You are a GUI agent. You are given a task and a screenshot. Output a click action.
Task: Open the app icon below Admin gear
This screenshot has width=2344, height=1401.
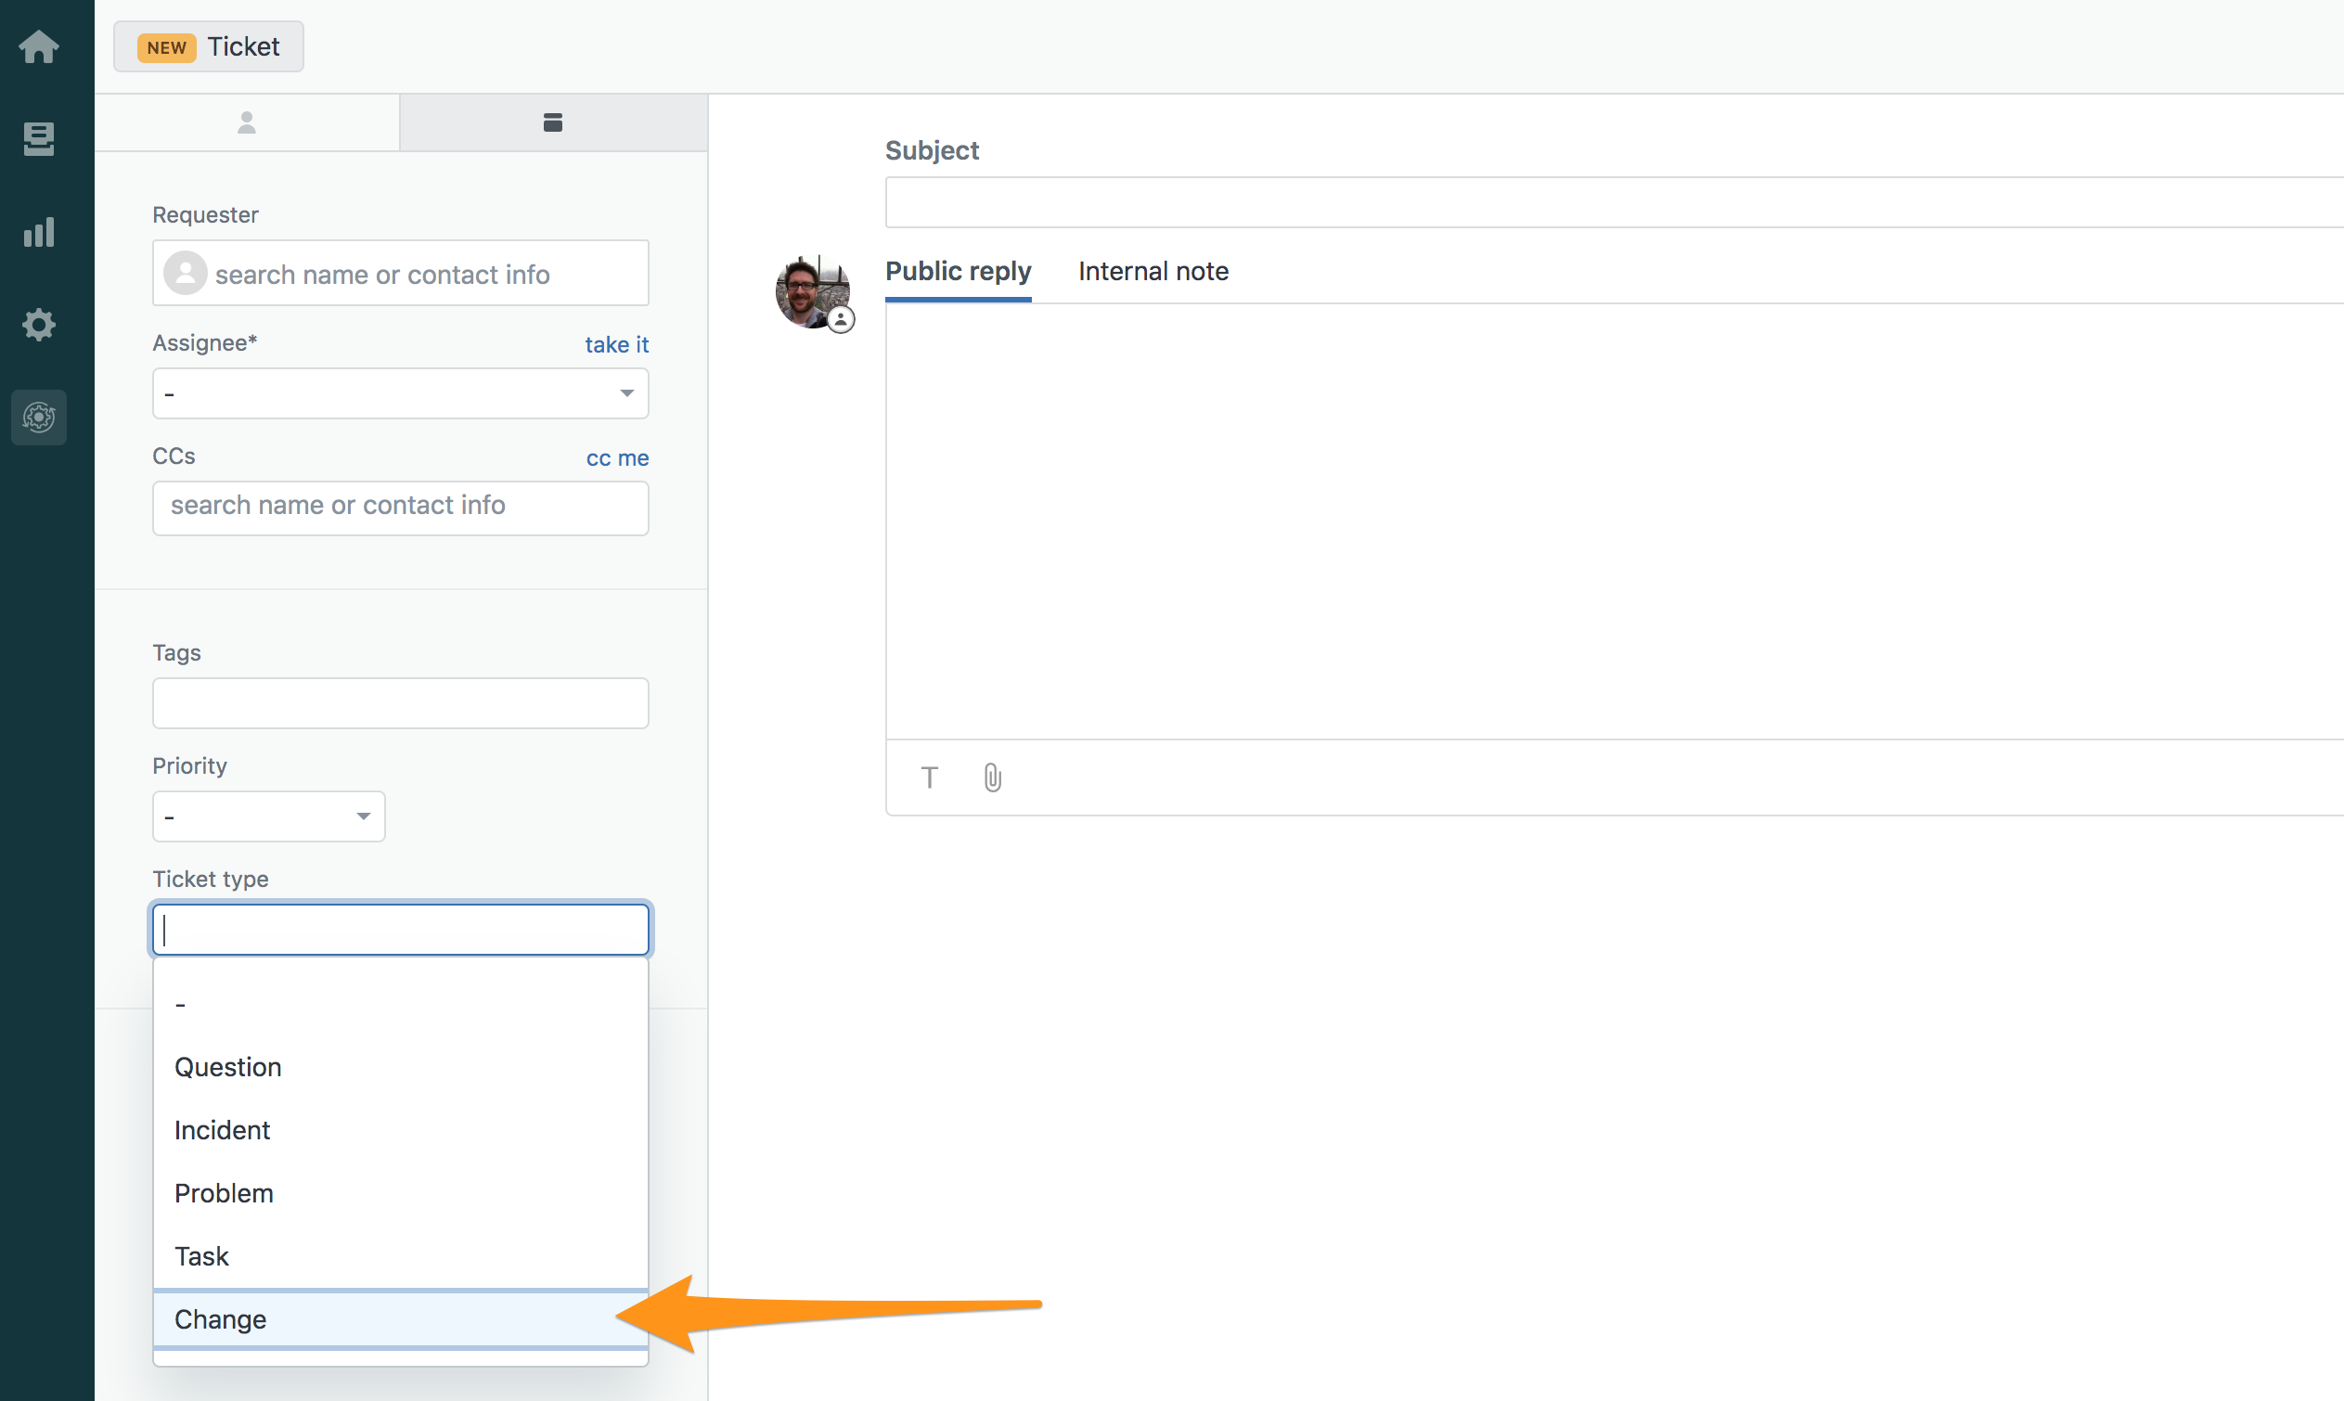[39, 418]
